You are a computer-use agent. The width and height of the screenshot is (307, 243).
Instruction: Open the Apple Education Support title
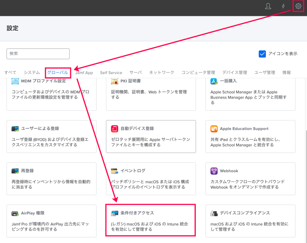pyautogui.click(x=244, y=129)
